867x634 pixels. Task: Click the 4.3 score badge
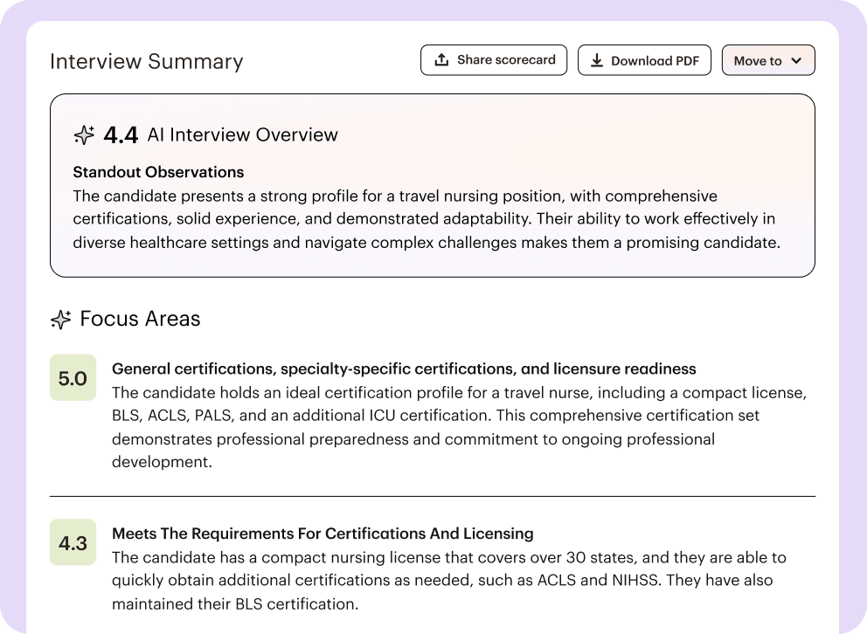pos(73,542)
